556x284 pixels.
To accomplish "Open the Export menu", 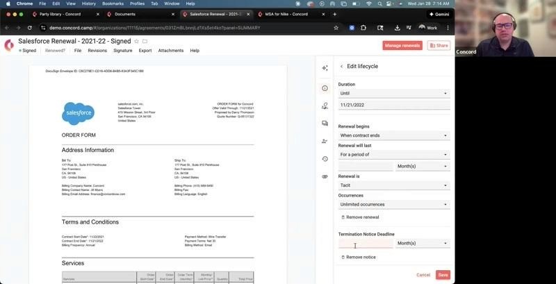I will point(145,51).
